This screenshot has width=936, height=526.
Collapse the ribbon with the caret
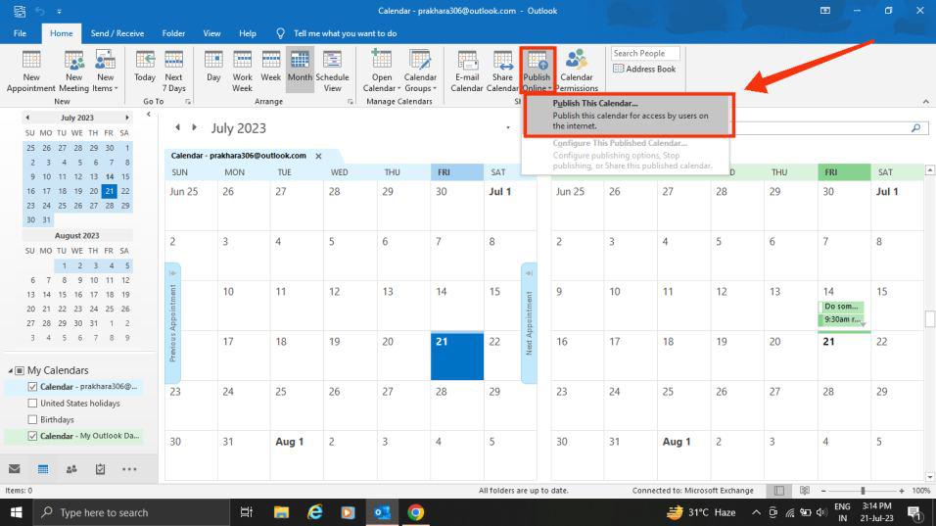coord(925,102)
